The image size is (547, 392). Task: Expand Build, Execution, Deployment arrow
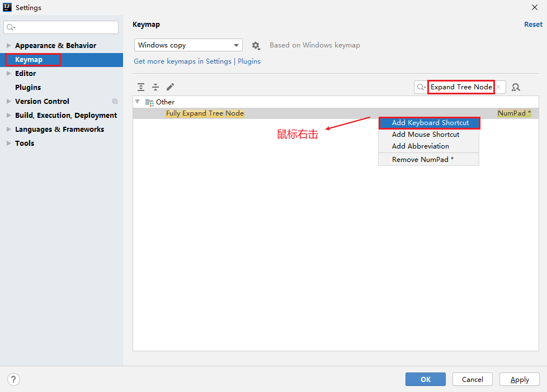pyautogui.click(x=9, y=115)
